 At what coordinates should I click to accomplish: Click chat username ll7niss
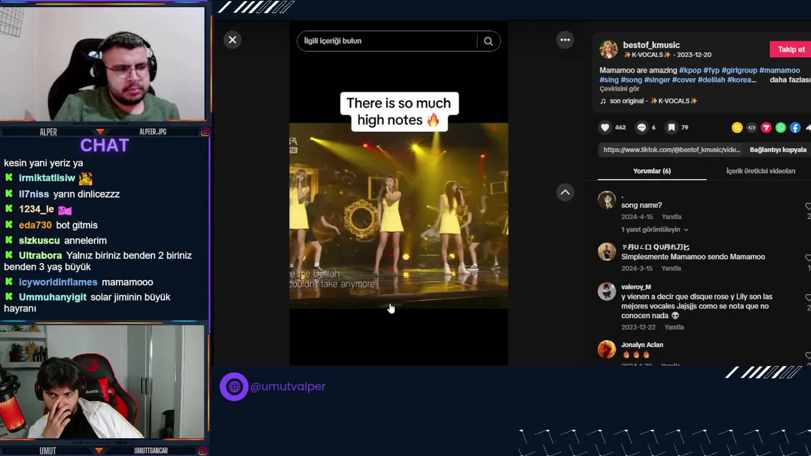(34, 194)
